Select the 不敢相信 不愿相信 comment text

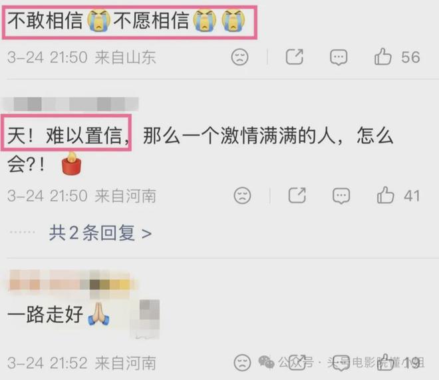point(126,20)
